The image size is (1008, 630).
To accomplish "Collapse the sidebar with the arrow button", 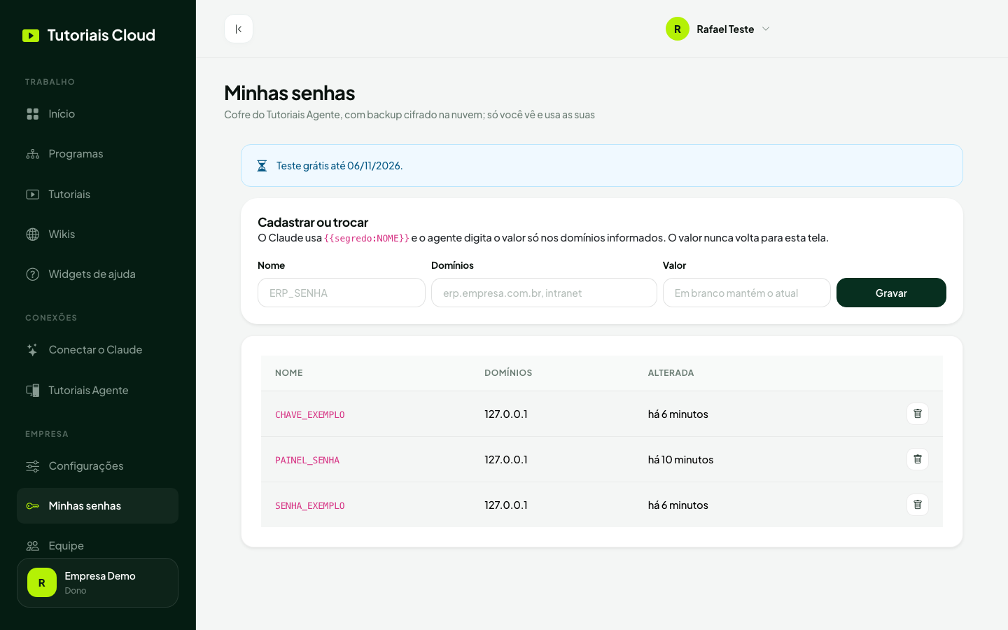I will pos(239,29).
